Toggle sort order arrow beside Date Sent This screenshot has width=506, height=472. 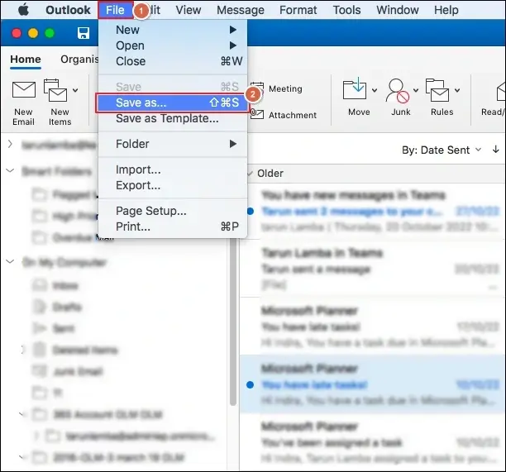(x=496, y=150)
